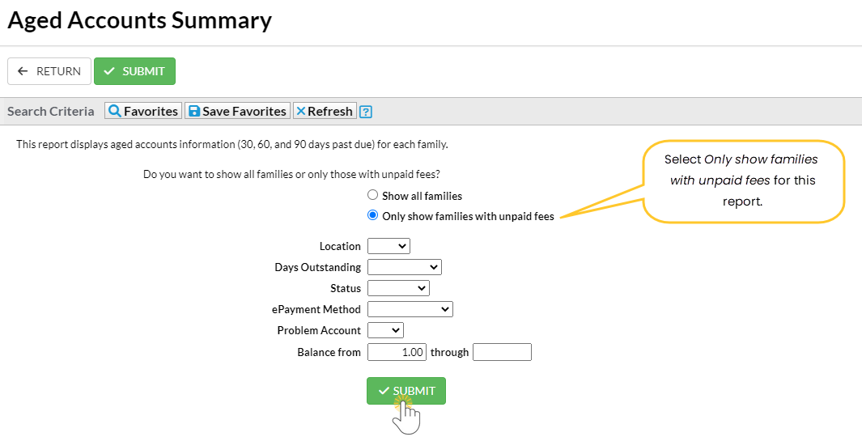Click the Balance through input field
The width and height of the screenshot is (862, 437).
click(x=502, y=352)
